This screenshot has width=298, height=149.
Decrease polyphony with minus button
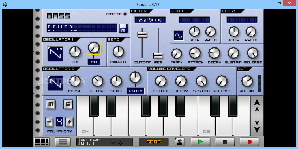pyautogui.click(x=49, y=122)
